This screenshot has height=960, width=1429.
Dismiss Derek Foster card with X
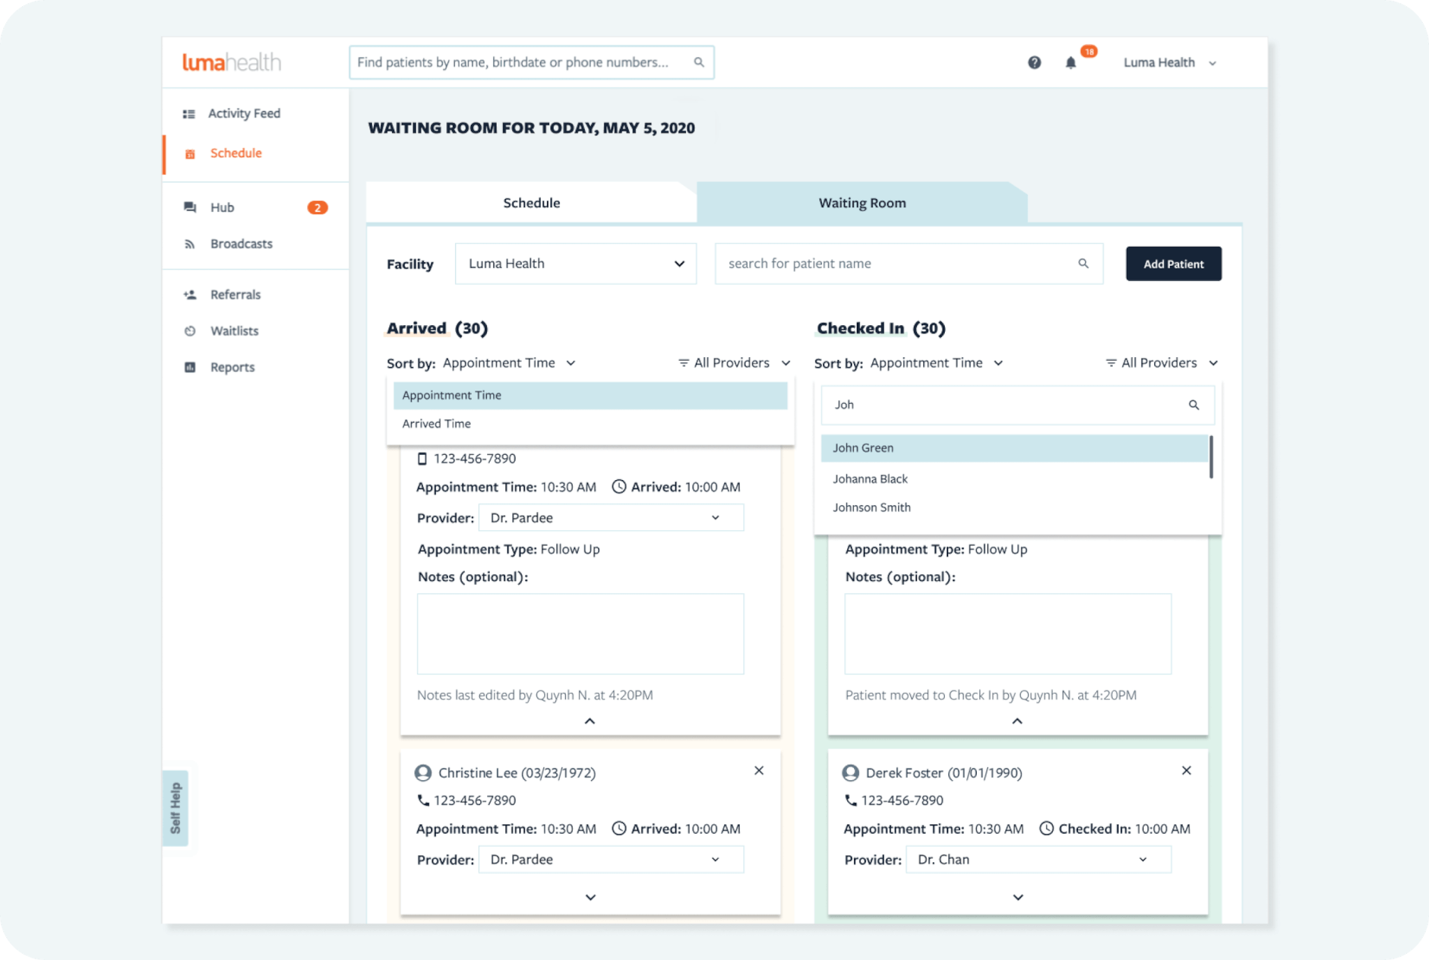(x=1186, y=771)
